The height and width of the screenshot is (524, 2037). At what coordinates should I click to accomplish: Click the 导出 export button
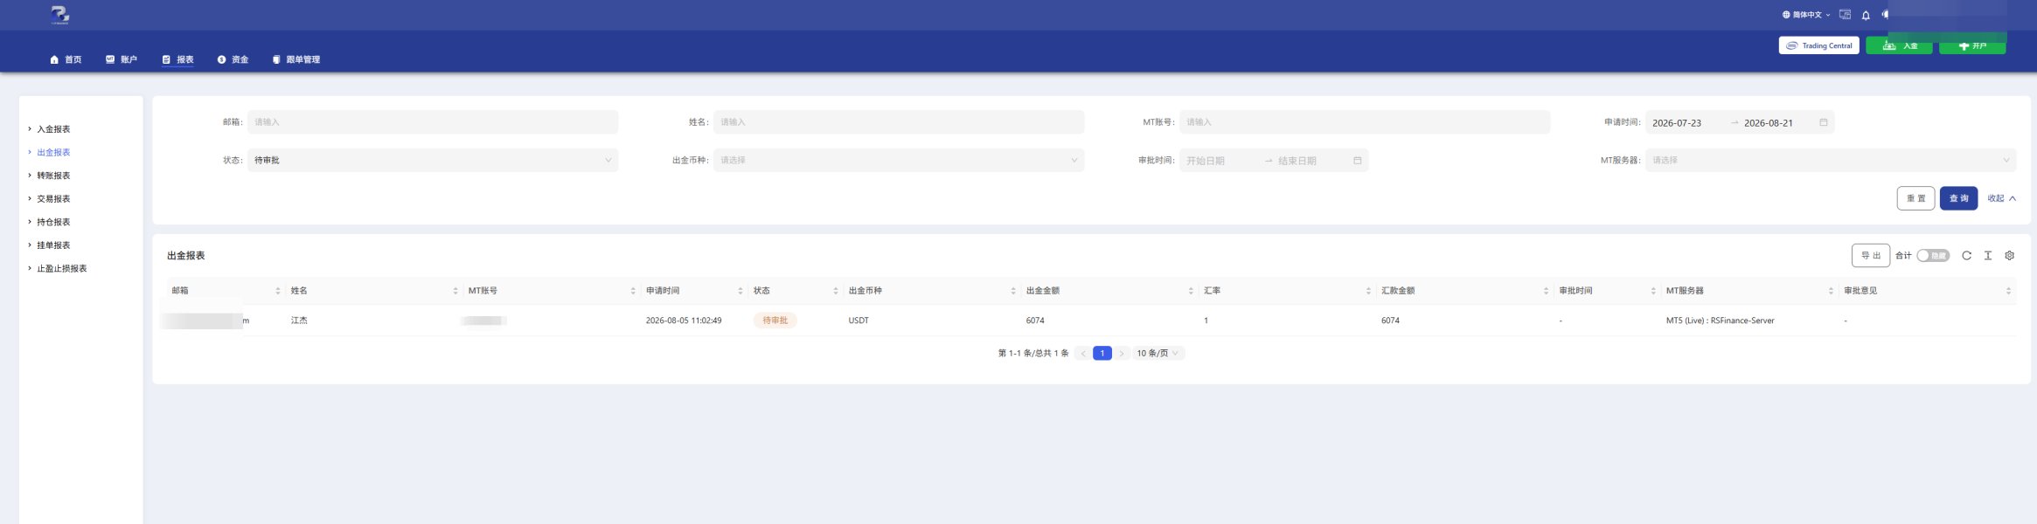[1871, 256]
